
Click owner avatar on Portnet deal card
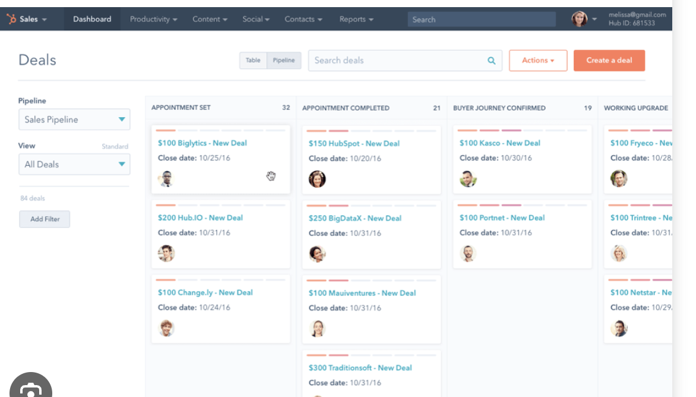coord(468,253)
